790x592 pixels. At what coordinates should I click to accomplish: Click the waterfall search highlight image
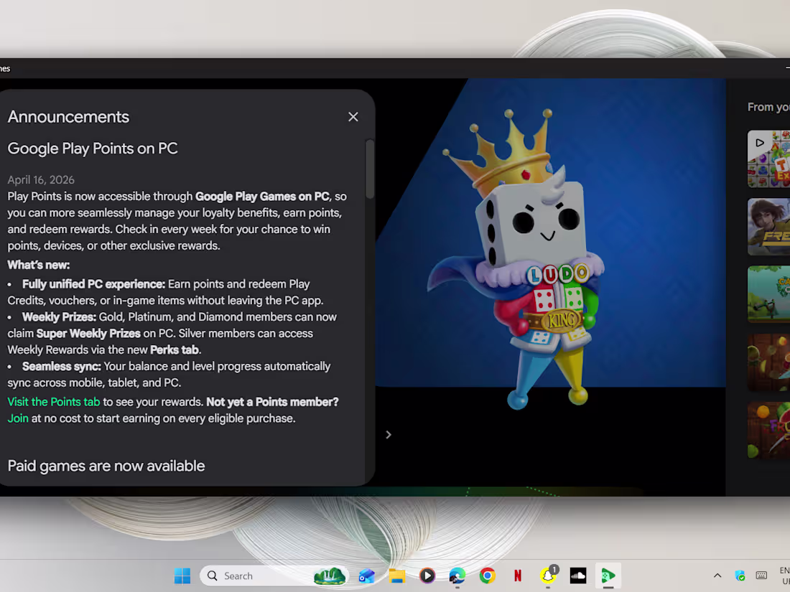click(330, 576)
